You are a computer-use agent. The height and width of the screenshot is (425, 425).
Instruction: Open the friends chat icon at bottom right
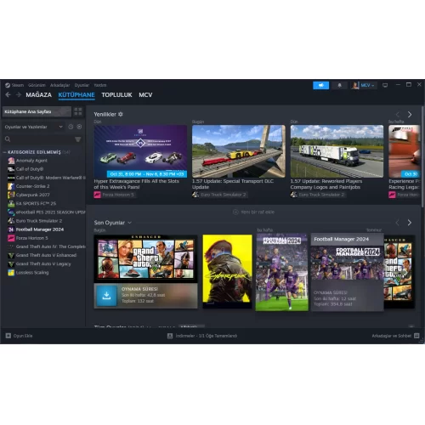(416, 336)
